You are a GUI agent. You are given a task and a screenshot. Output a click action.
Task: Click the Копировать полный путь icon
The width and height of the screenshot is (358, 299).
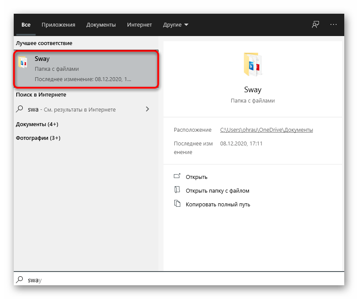pyautogui.click(x=177, y=204)
